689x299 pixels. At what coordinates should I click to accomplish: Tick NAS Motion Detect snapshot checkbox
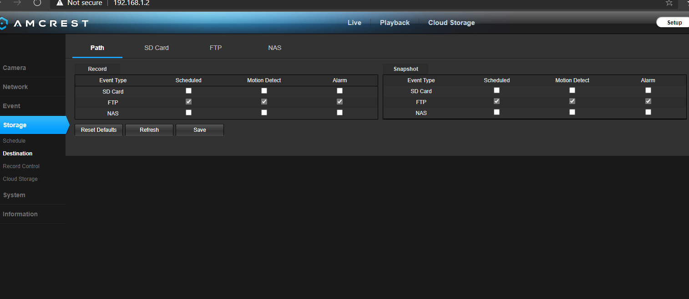(x=572, y=112)
